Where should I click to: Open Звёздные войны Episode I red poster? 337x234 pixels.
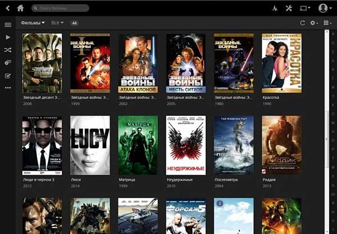[x=90, y=63]
